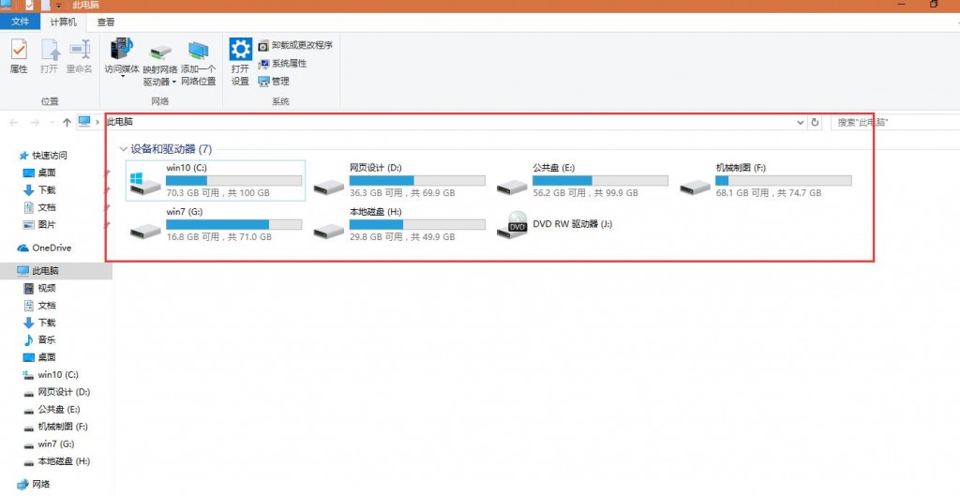Click the OneDrive cloud icon in sidebar
Screen dimensions: 960x496
23,248
